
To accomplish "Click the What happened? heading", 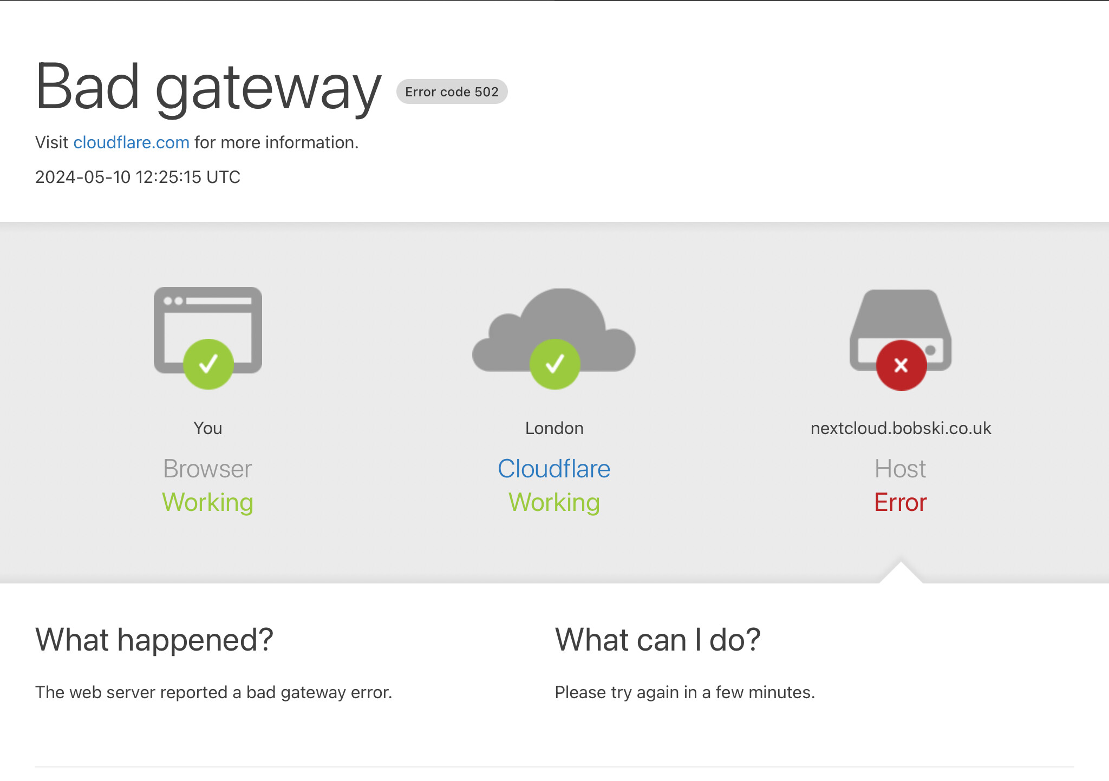I will (x=154, y=640).
